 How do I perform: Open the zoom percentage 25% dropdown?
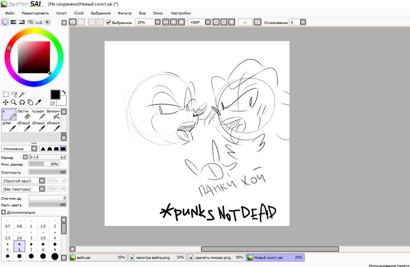(x=157, y=22)
